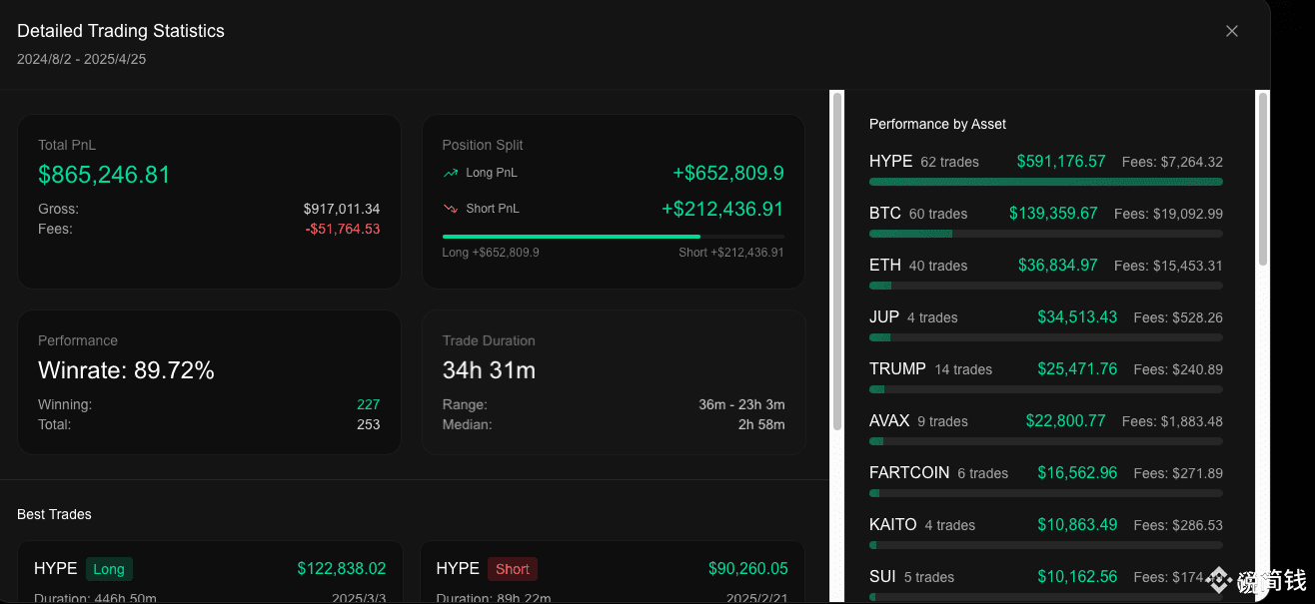This screenshot has width=1315, height=604.
Task: Click the FARTCOIN asset name
Action: click(x=909, y=472)
